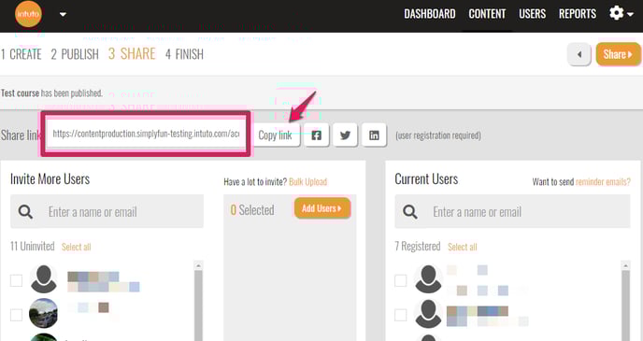This screenshot has width=643, height=341.
Task: Check the first registered user checkbox
Action: [401, 281]
